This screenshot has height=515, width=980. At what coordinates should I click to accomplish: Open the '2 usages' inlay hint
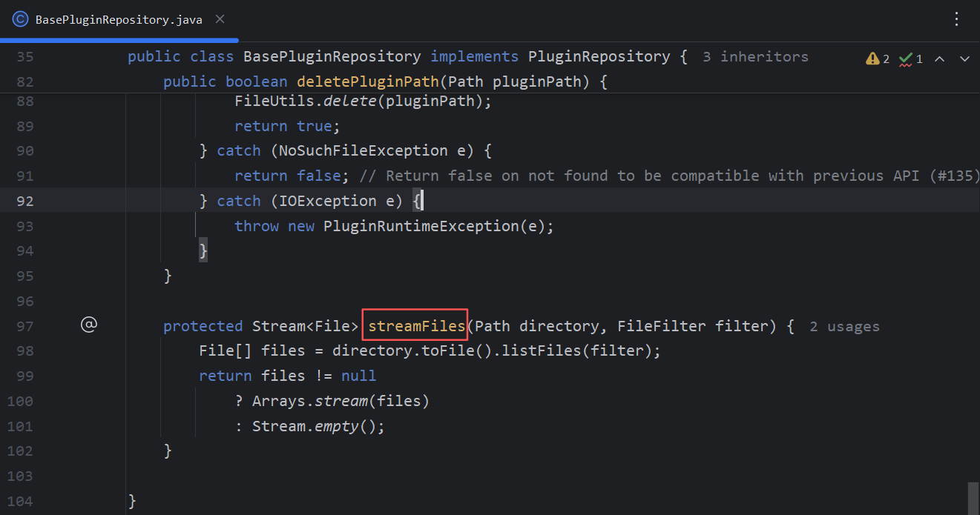pos(844,326)
